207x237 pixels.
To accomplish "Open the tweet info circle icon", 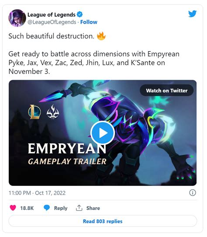I will click(x=193, y=193).
